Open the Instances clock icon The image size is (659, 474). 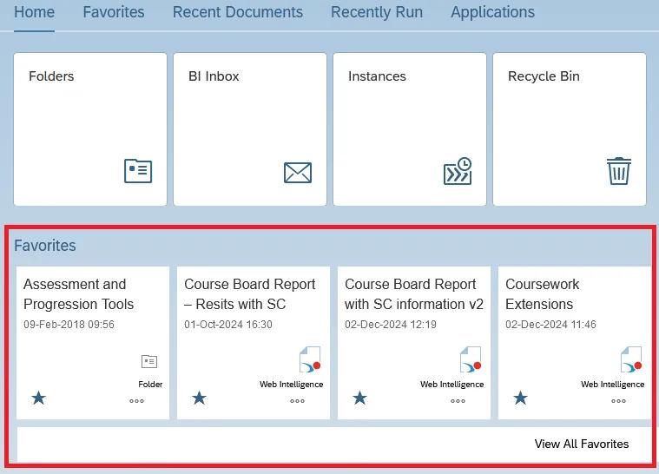click(458, 171)
